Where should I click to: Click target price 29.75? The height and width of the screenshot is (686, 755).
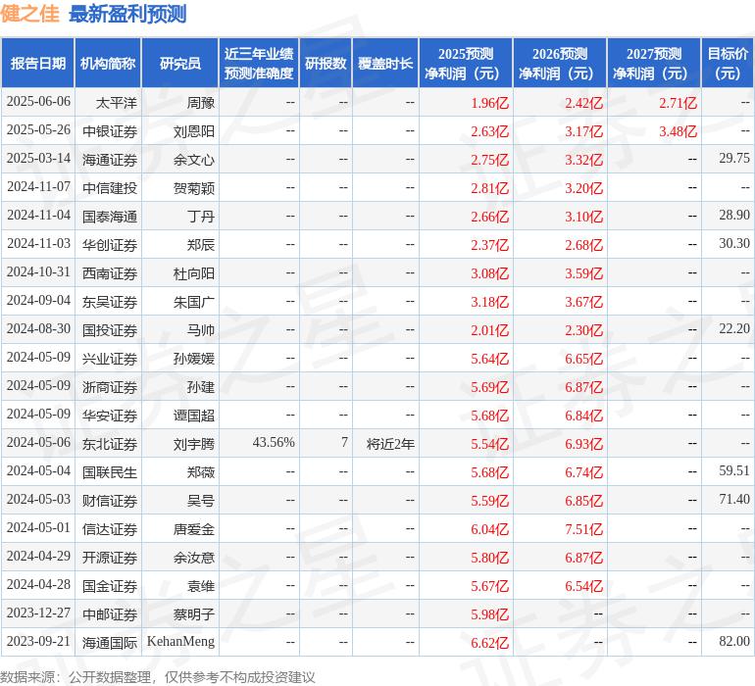pos(734,159)
